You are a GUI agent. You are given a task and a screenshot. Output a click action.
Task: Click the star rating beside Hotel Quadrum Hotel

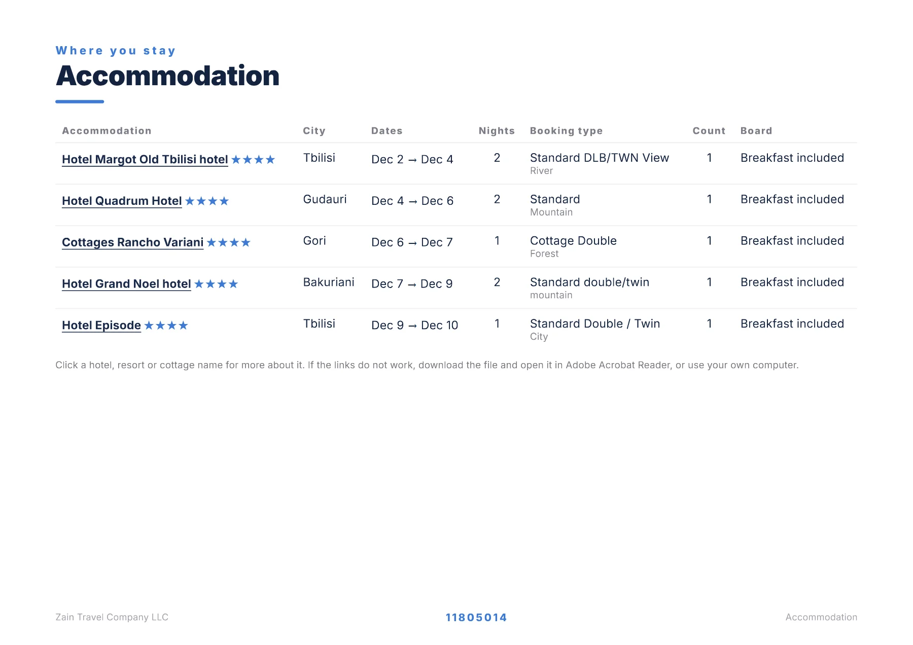tap(207, 201)
